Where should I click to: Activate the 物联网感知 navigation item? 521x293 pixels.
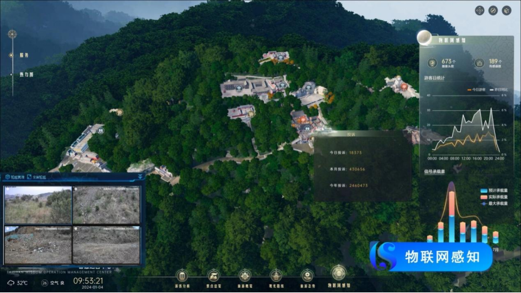tap(339, 276)
